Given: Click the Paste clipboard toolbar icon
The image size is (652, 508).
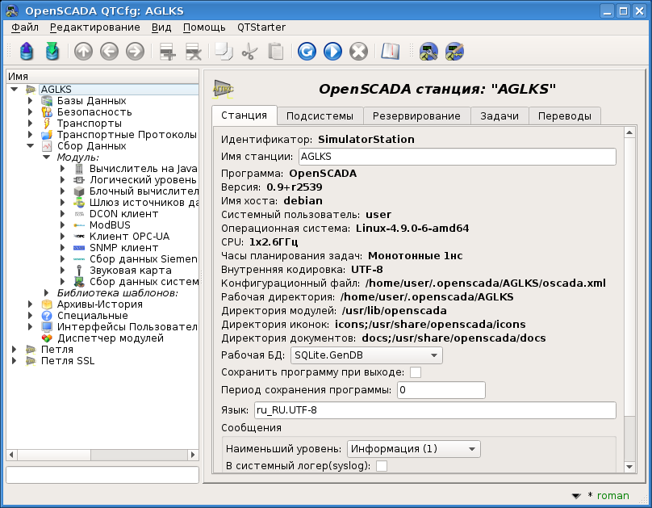Looking at the screenshot, I should point(275,52).
